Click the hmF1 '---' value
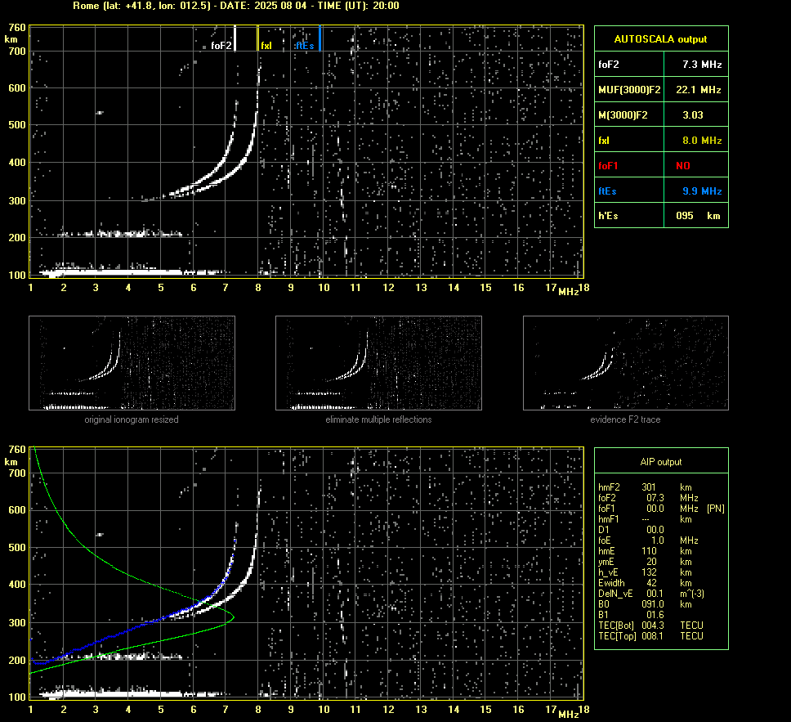 point(646,519)
